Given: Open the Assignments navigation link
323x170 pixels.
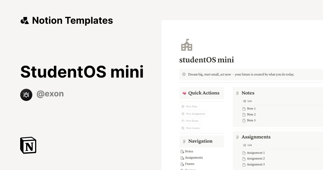Looking at the screenshot, I should click(x=194, y=158).
